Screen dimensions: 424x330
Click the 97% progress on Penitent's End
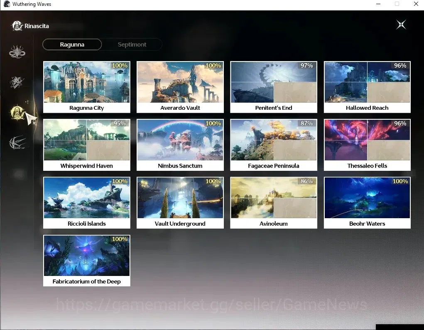[306, 66]
